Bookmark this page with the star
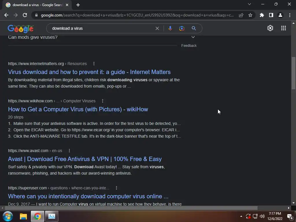296x222 pixels. click(250, 15)
